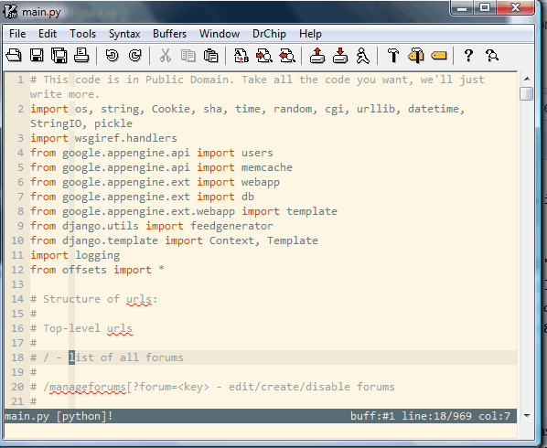Click the Find Next magnifier icon
The height and width of the screenshot is (448, 547).
(x=264, y=56)
